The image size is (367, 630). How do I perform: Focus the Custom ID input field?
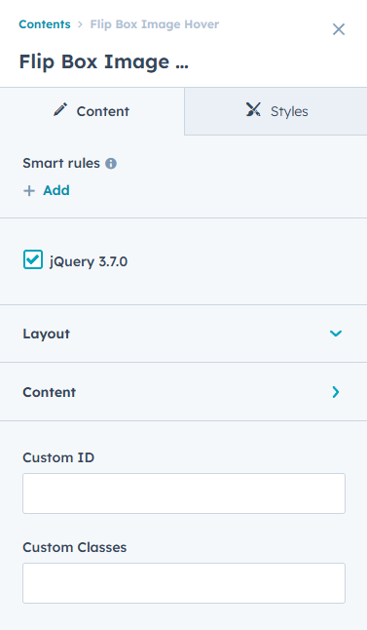pyautogui.click(x=184, y=493)
